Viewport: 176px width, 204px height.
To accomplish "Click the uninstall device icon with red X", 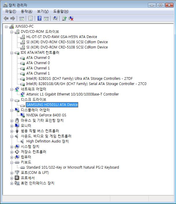I will point(71,18).
